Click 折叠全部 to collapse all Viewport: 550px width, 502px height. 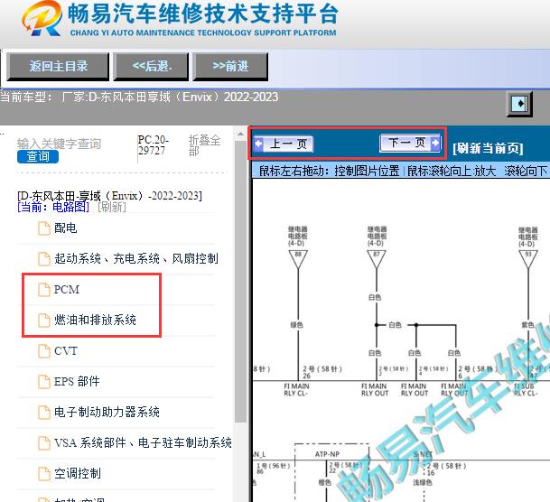pyautogui.click(x=204, y=145)
